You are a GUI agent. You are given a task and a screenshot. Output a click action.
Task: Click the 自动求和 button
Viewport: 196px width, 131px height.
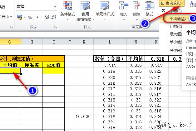(x=170, y=3)
